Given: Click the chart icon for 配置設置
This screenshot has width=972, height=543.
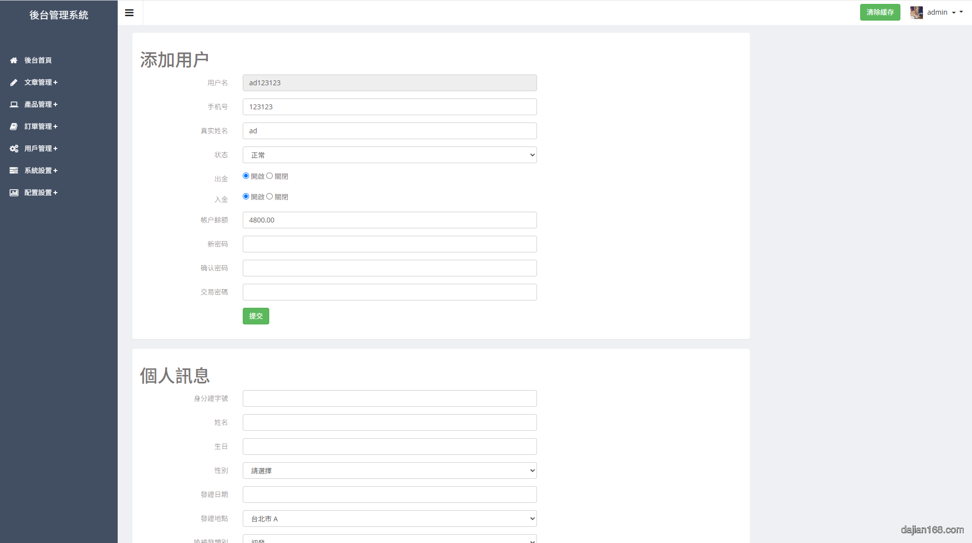Looking at the screenshot, I should pyautogui.click(x=14, y=193).
